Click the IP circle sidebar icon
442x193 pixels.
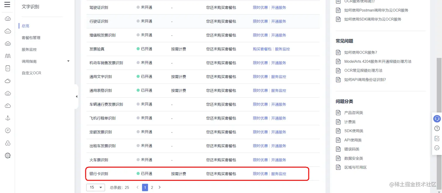(x=8, y=131)
